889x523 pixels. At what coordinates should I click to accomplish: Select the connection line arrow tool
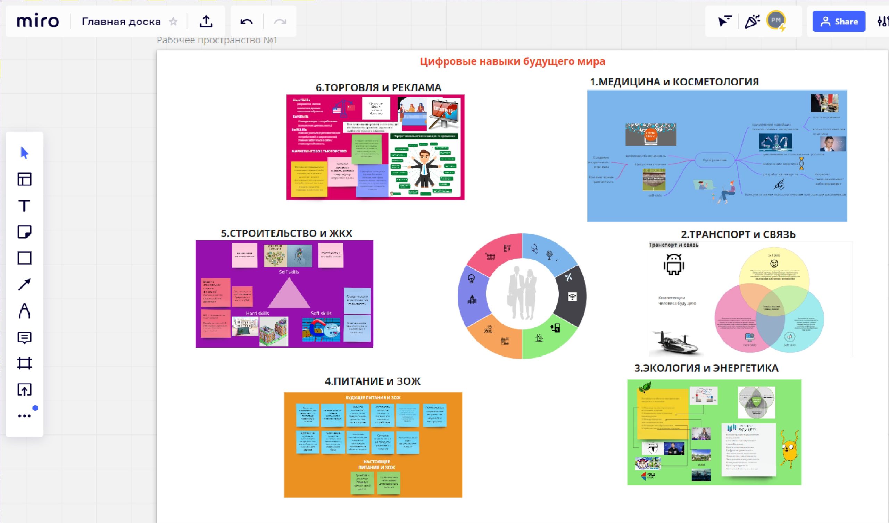pos(24,284)
